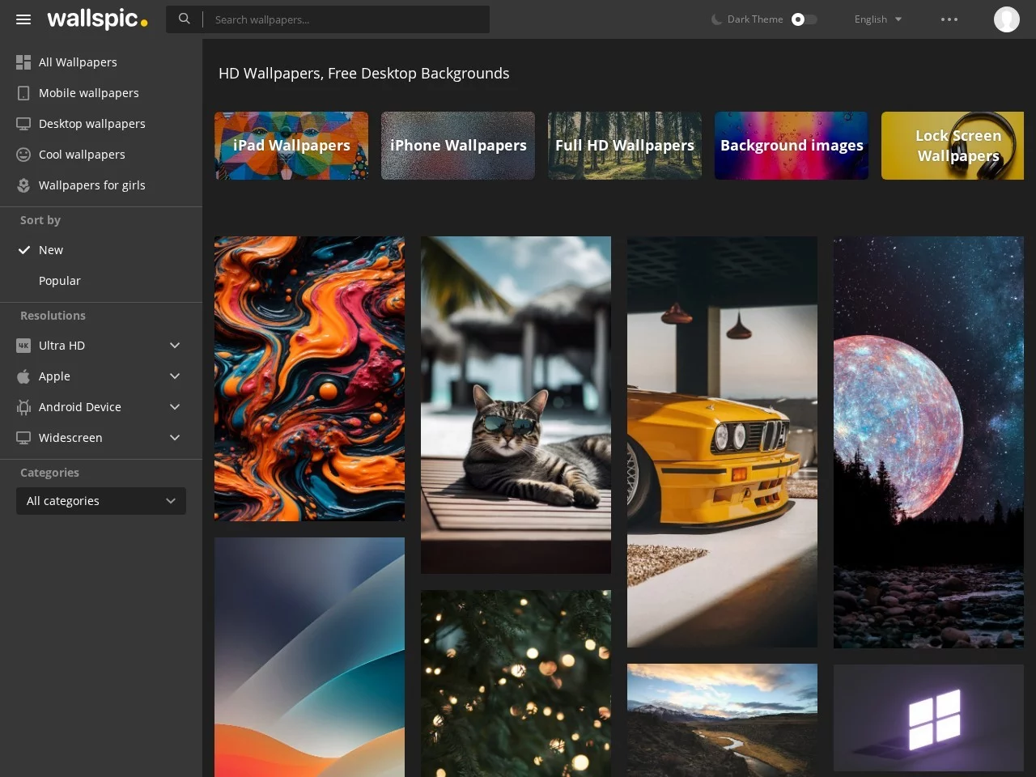Open the three-dots more options menu
This screenshot has height=777, width=1036.
point(949,19)
